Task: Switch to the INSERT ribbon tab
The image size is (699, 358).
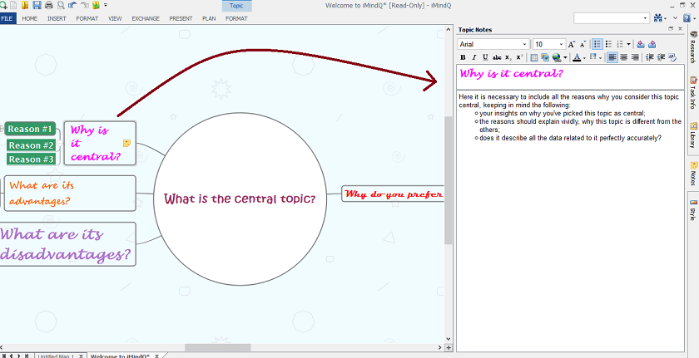Action: 57,18
